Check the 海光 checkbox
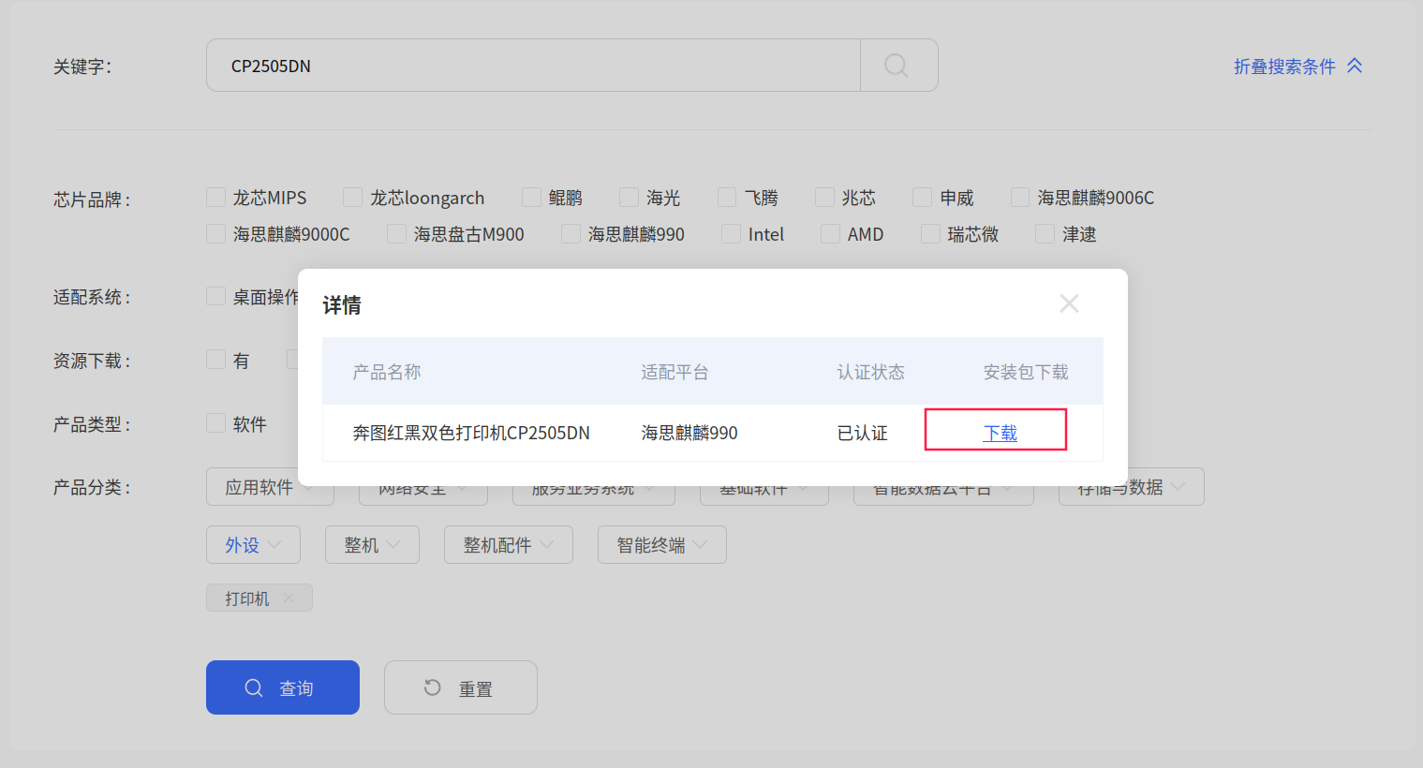 [x=629, y=197]
